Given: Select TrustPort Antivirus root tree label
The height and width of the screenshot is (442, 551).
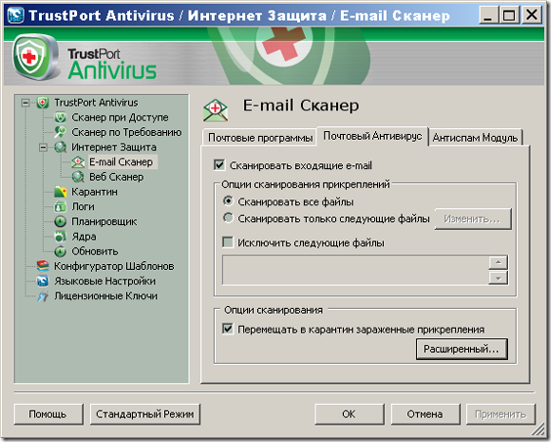Looking at the screenshot, I should point(96,103).
